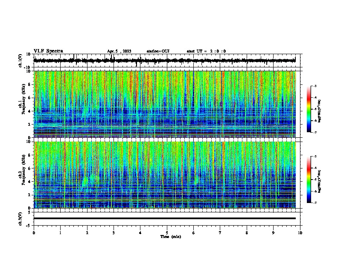Image resolution: width=338 pixels, height=261 pixels.
Task: Click the '1' tick on the time axis
Action: [60, 233]
